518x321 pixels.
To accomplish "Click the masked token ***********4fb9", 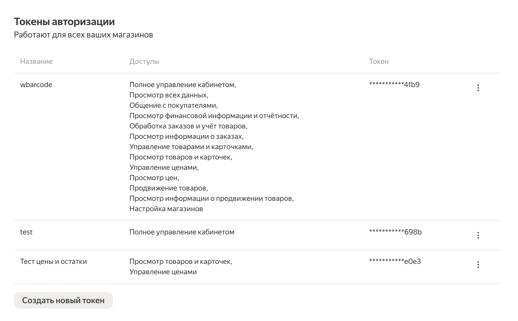I will pyautogui.click(x=395, y=84).
